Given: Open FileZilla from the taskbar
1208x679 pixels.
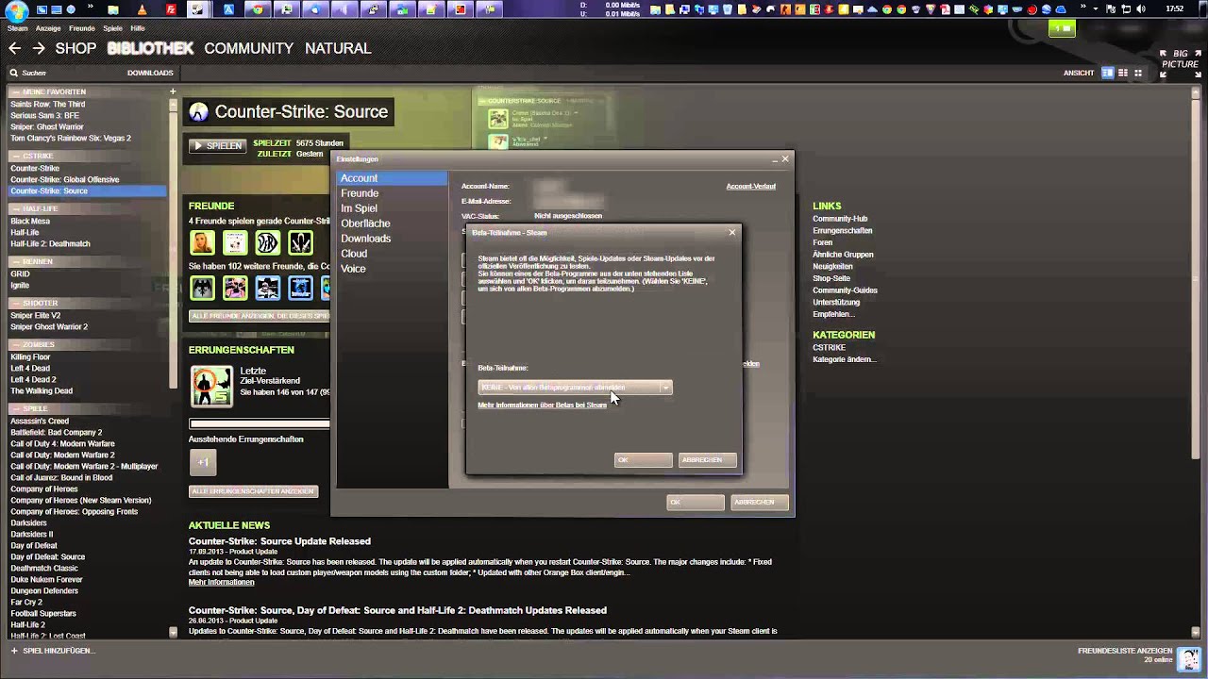Looking at the screenshot, I should tap(171, 9).
